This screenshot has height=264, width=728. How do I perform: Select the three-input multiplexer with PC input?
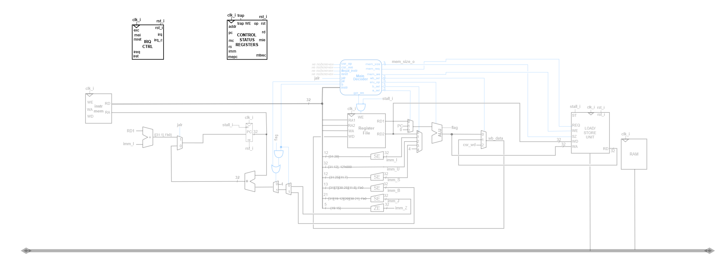[410, 126]
